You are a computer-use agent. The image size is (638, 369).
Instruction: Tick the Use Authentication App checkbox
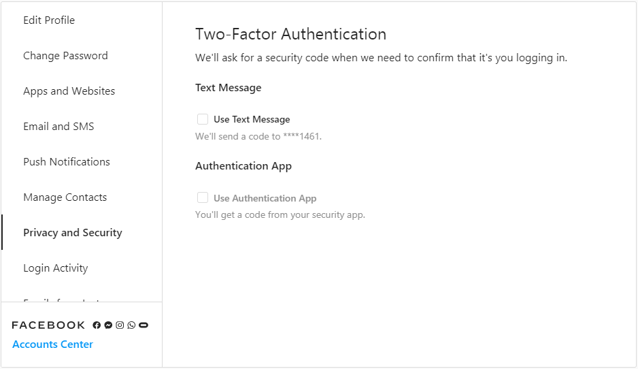click(203, 197)
